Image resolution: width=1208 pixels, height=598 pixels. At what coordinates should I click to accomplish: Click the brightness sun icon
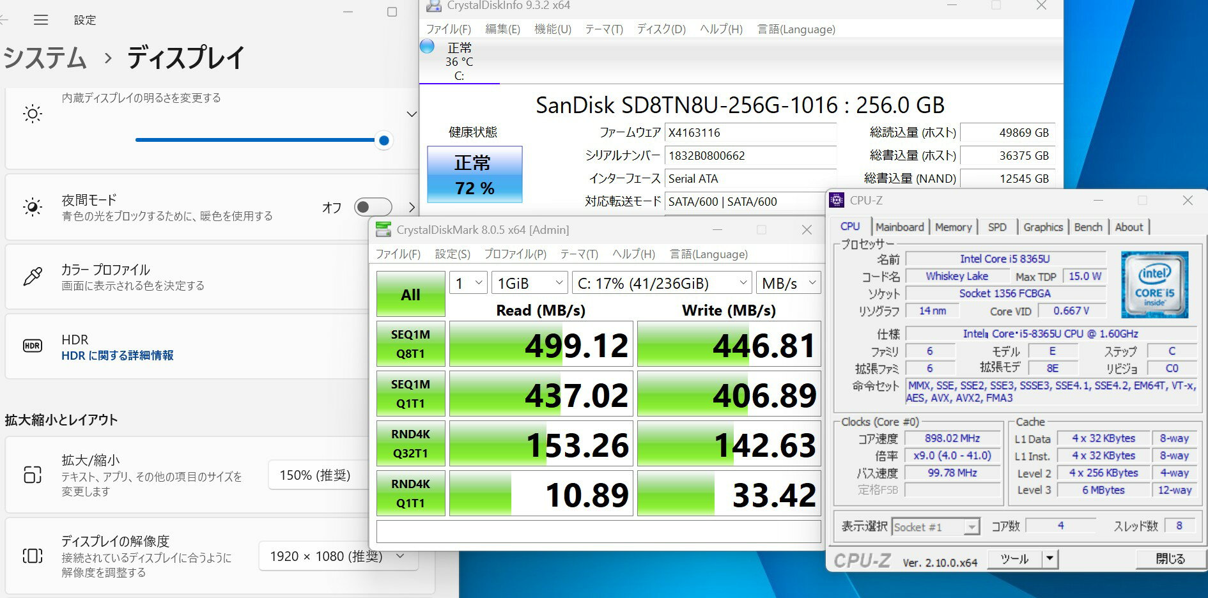pyautogui.click(x=33, y=114)
